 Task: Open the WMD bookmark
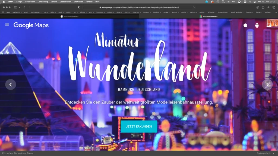pyautogui.click(x=26, y=12)
